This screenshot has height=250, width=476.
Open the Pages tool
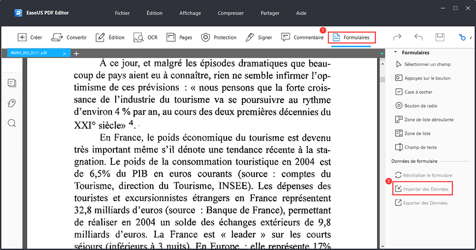pos(179,37)
